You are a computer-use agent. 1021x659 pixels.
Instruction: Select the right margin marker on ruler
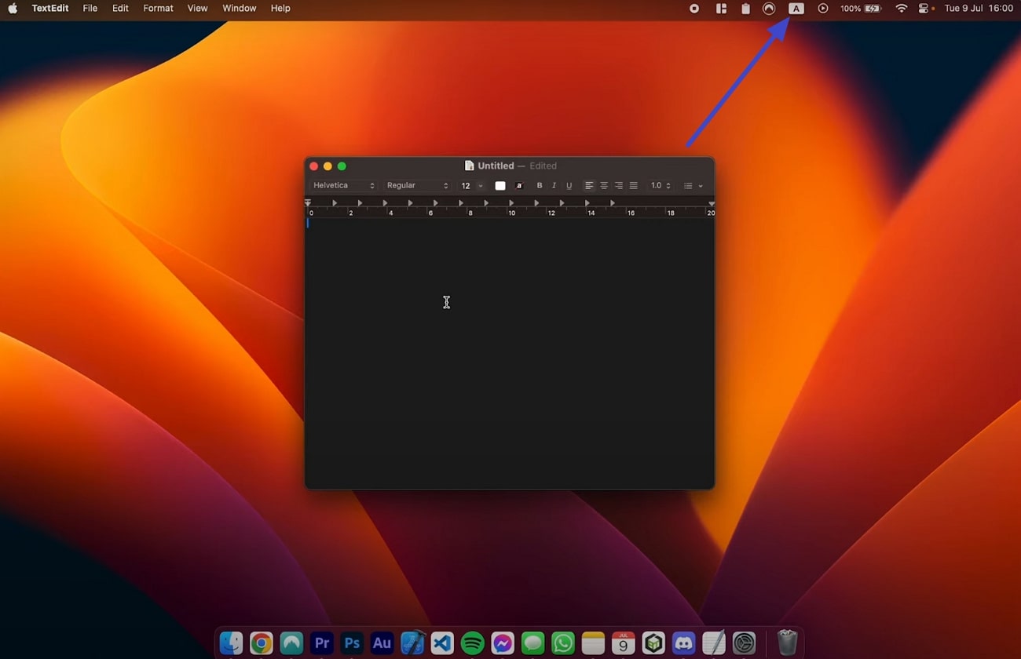712,203
